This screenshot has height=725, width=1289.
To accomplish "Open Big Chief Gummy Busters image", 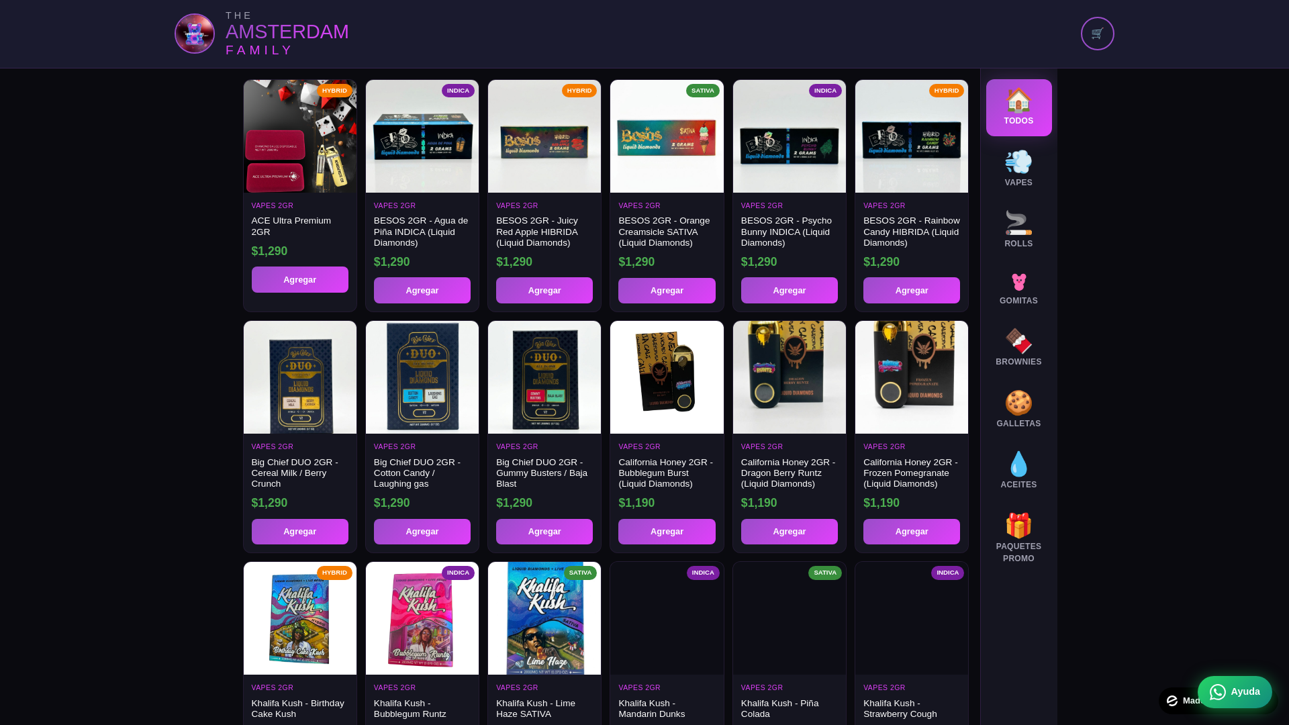I will pyautogui.click(x=544, y=377).
